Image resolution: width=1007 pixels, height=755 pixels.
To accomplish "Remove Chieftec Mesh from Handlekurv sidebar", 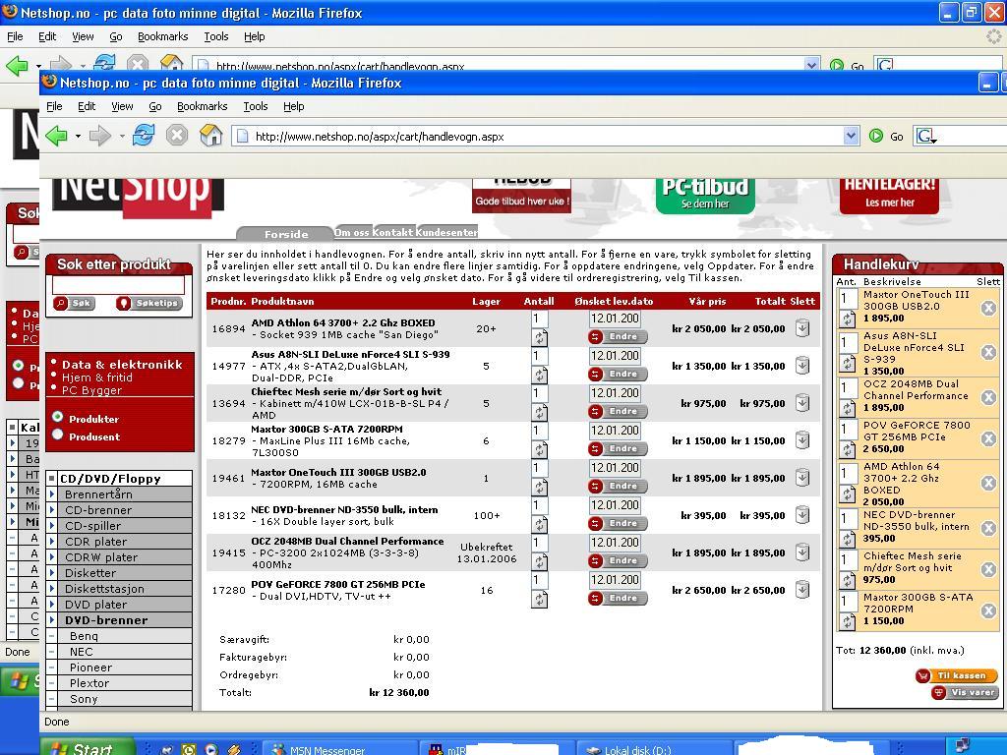I will click(x=988, y=569).
